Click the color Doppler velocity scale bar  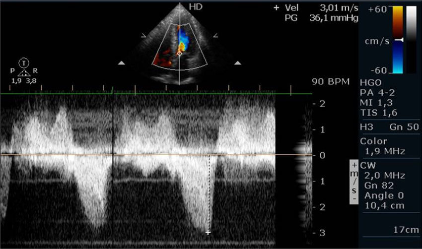point(384,39)
